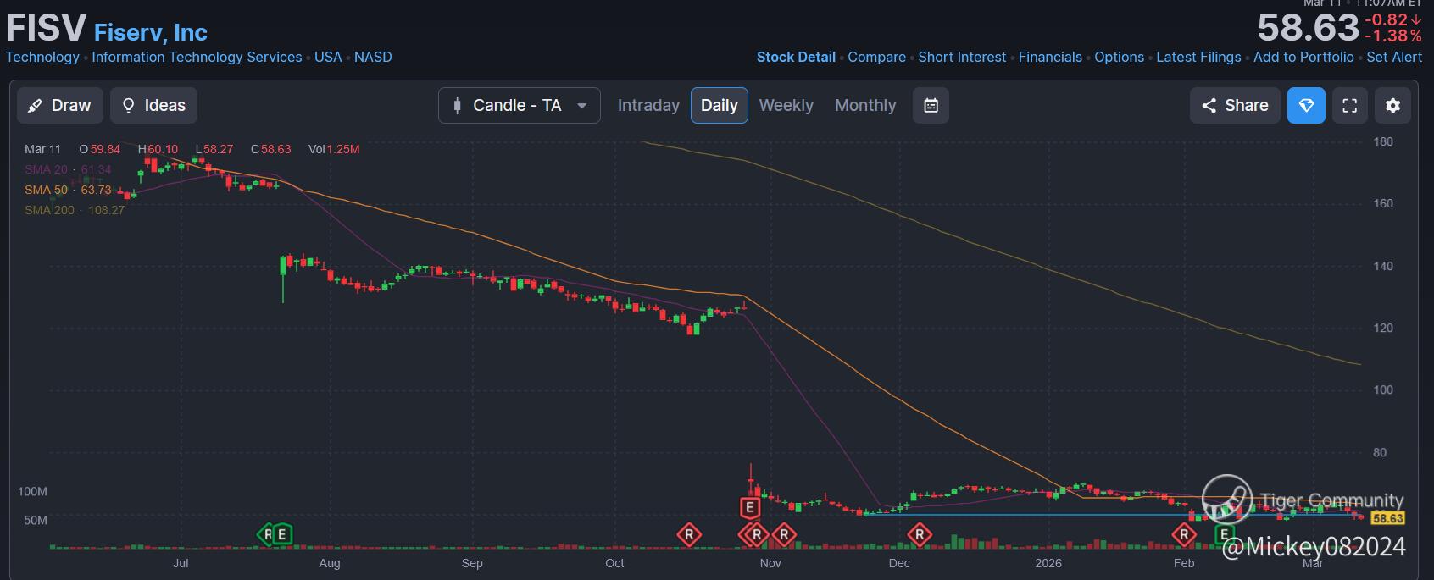The image size is (1434, 580).
Task: Open the Technology sector link
Action: pyautogui.click(x=42, y=57)
